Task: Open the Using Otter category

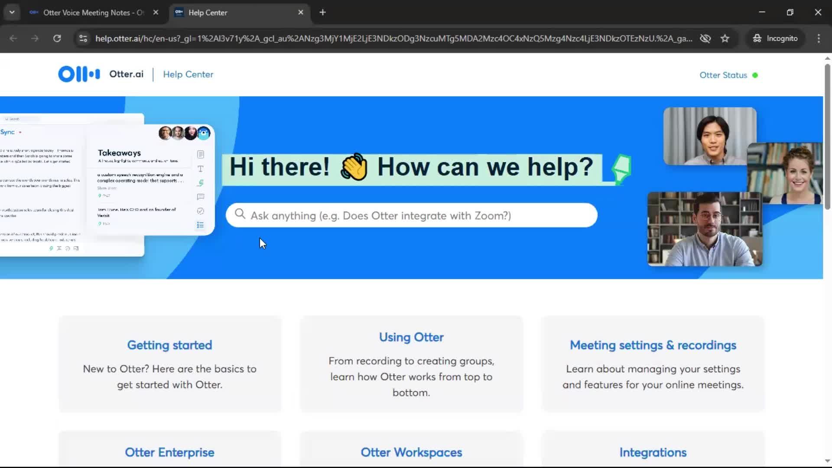Action: [x=411, y=337]
